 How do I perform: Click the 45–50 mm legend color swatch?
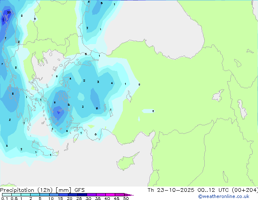coord(120,195)
